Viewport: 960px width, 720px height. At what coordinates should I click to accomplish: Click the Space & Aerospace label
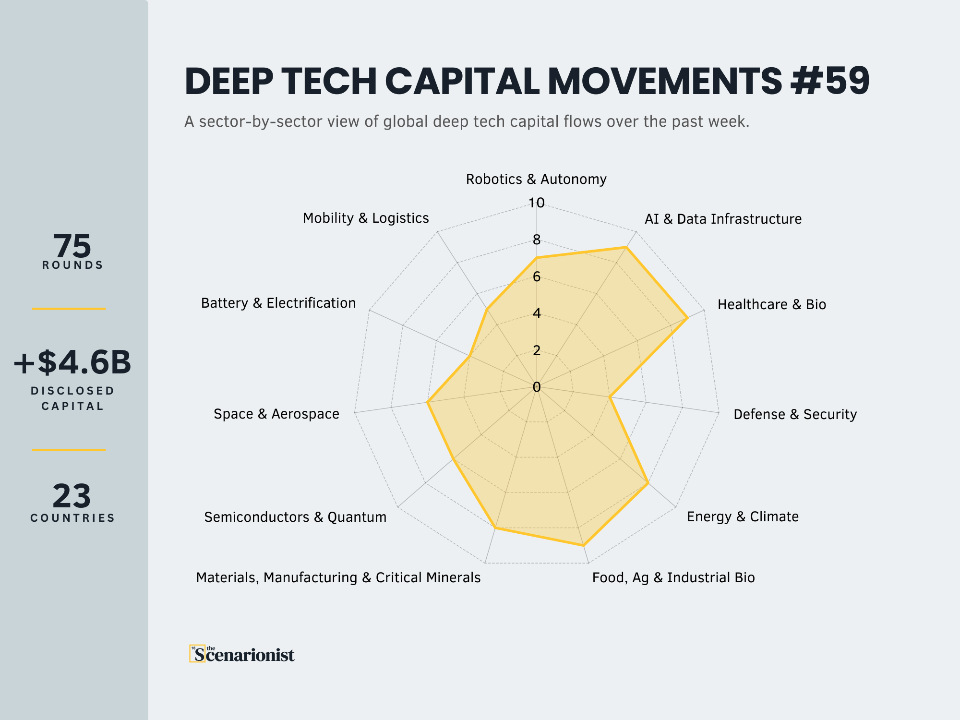click(x=276, y=414)
